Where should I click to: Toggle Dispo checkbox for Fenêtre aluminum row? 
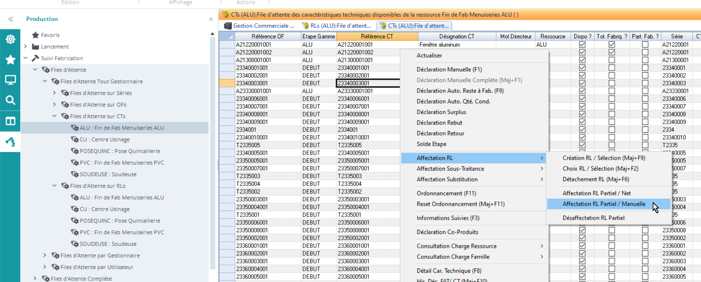582,44
